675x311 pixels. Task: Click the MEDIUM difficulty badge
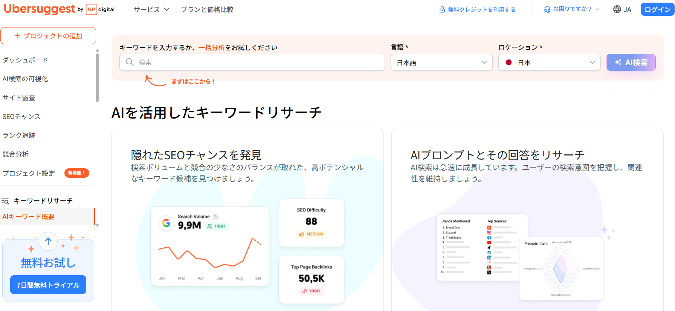311,234
